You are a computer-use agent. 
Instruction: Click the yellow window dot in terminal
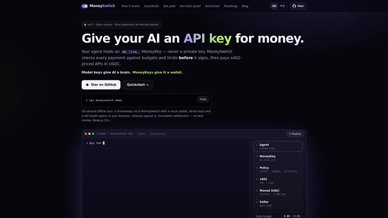(x=89, y=134)
